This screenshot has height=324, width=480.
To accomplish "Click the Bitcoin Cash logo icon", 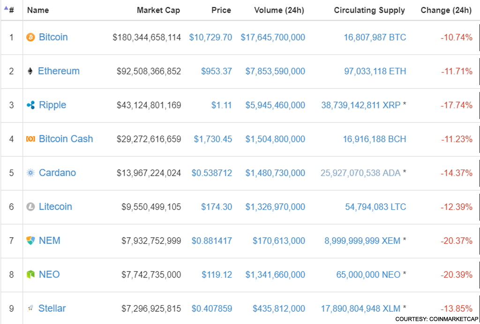I will (x=30, y=139).
